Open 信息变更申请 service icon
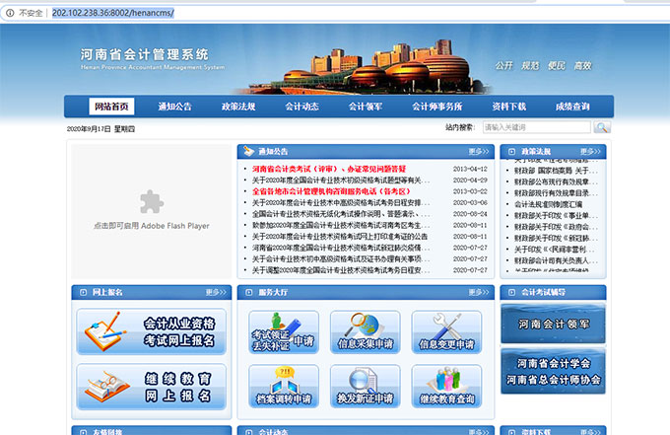Image resolution: width=670 pixels, height=435 pixels. click(x=446, y=331)
